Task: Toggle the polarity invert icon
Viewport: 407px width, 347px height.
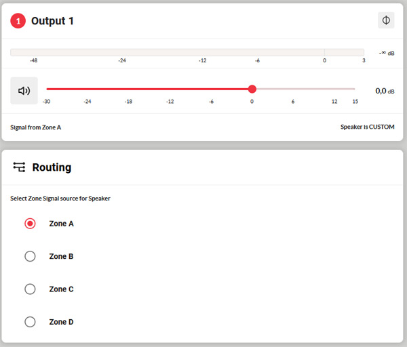Action: pyautogui.click(x=386, y=20)
